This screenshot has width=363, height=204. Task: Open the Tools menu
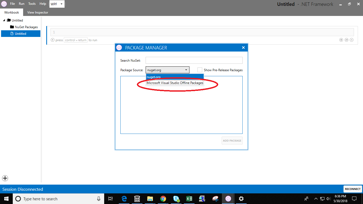pos(32,4)
